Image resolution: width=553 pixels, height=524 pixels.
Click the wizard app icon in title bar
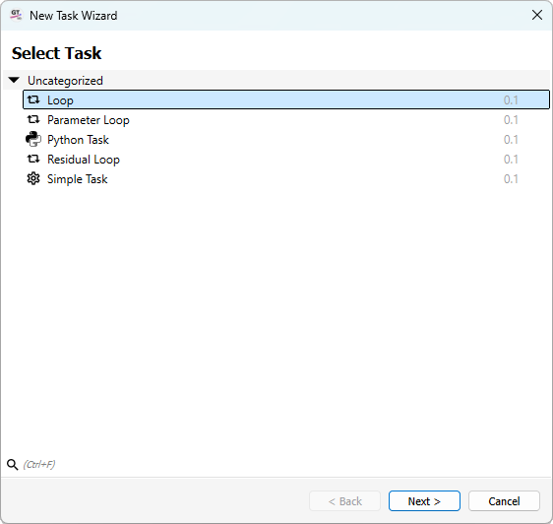pyautogui.click(x=16, y=15)
